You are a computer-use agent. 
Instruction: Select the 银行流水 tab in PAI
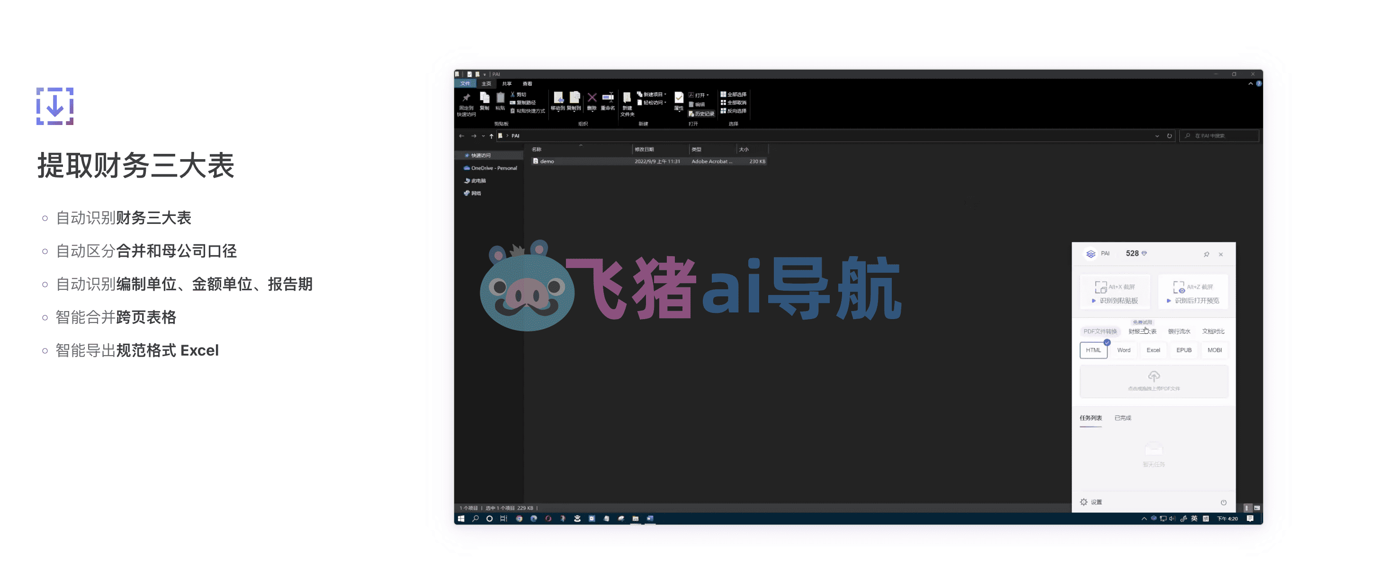point(1178,331)
